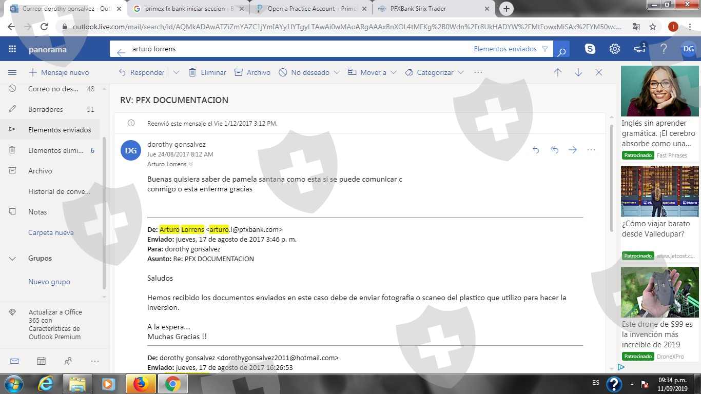Open File Explorer from the taskbar
Screen dimensions: 701x394
click(x=77, y=384)
